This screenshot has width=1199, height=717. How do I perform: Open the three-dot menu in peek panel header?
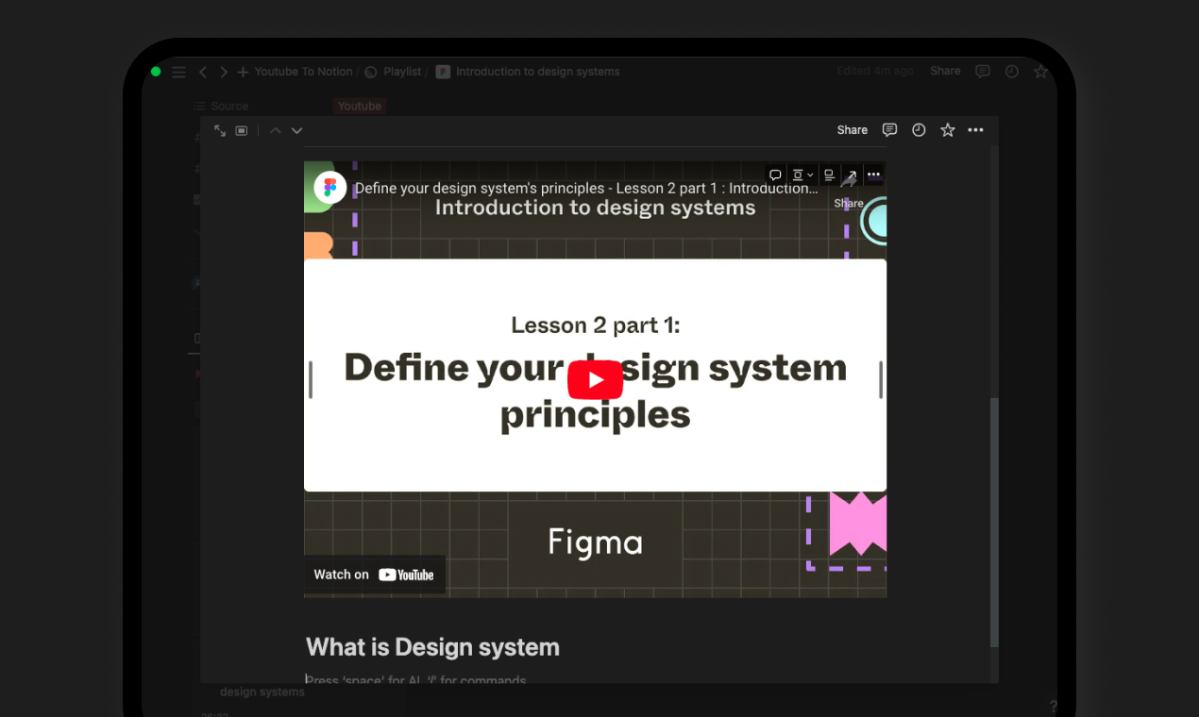[x=976, y=130]
